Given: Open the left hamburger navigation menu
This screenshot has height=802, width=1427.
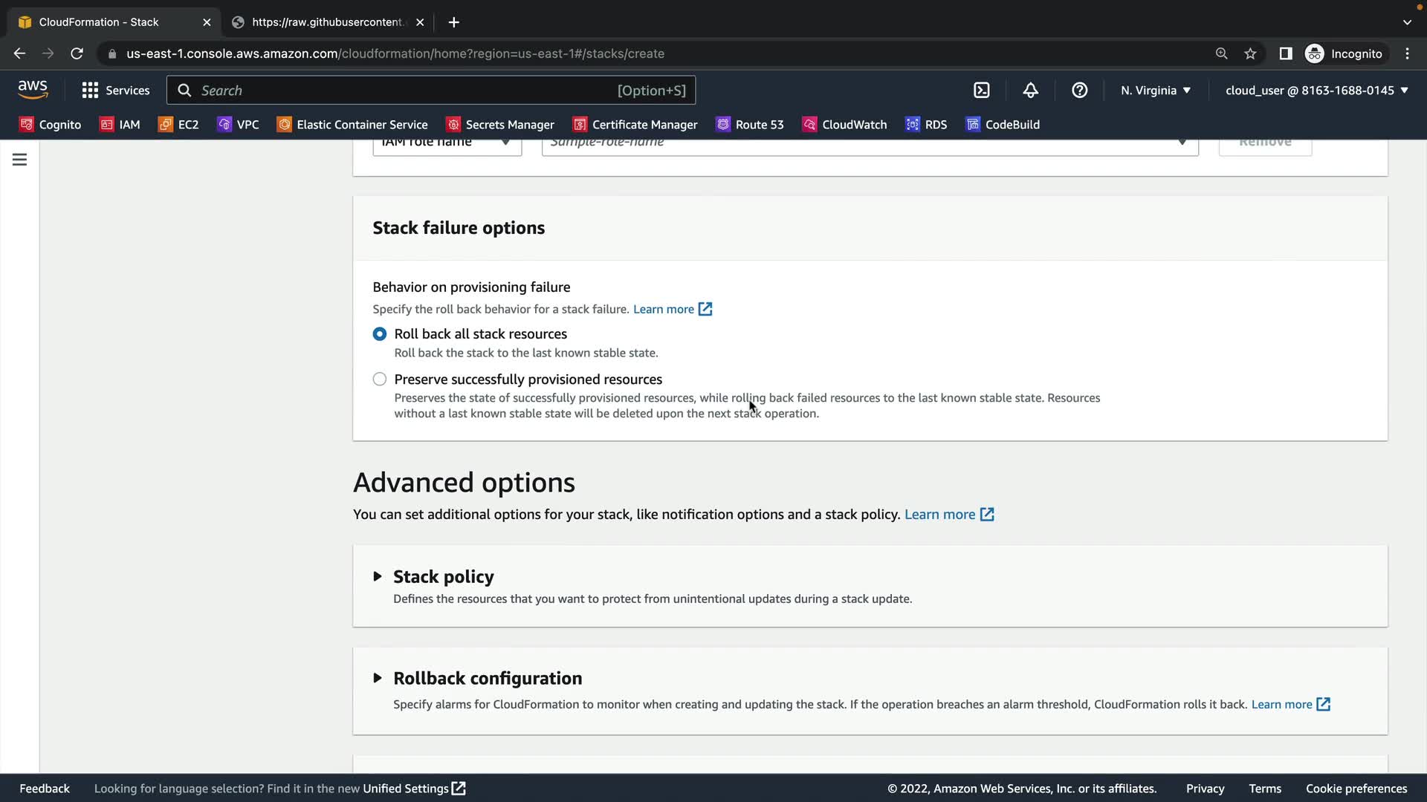Looking at the screenshot, I should [x=19, y=160].
